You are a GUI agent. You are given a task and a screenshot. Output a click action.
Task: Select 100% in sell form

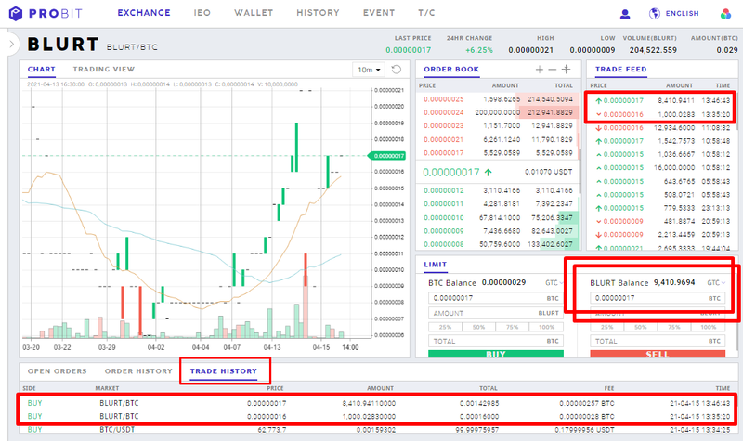(x=709, y=327)
